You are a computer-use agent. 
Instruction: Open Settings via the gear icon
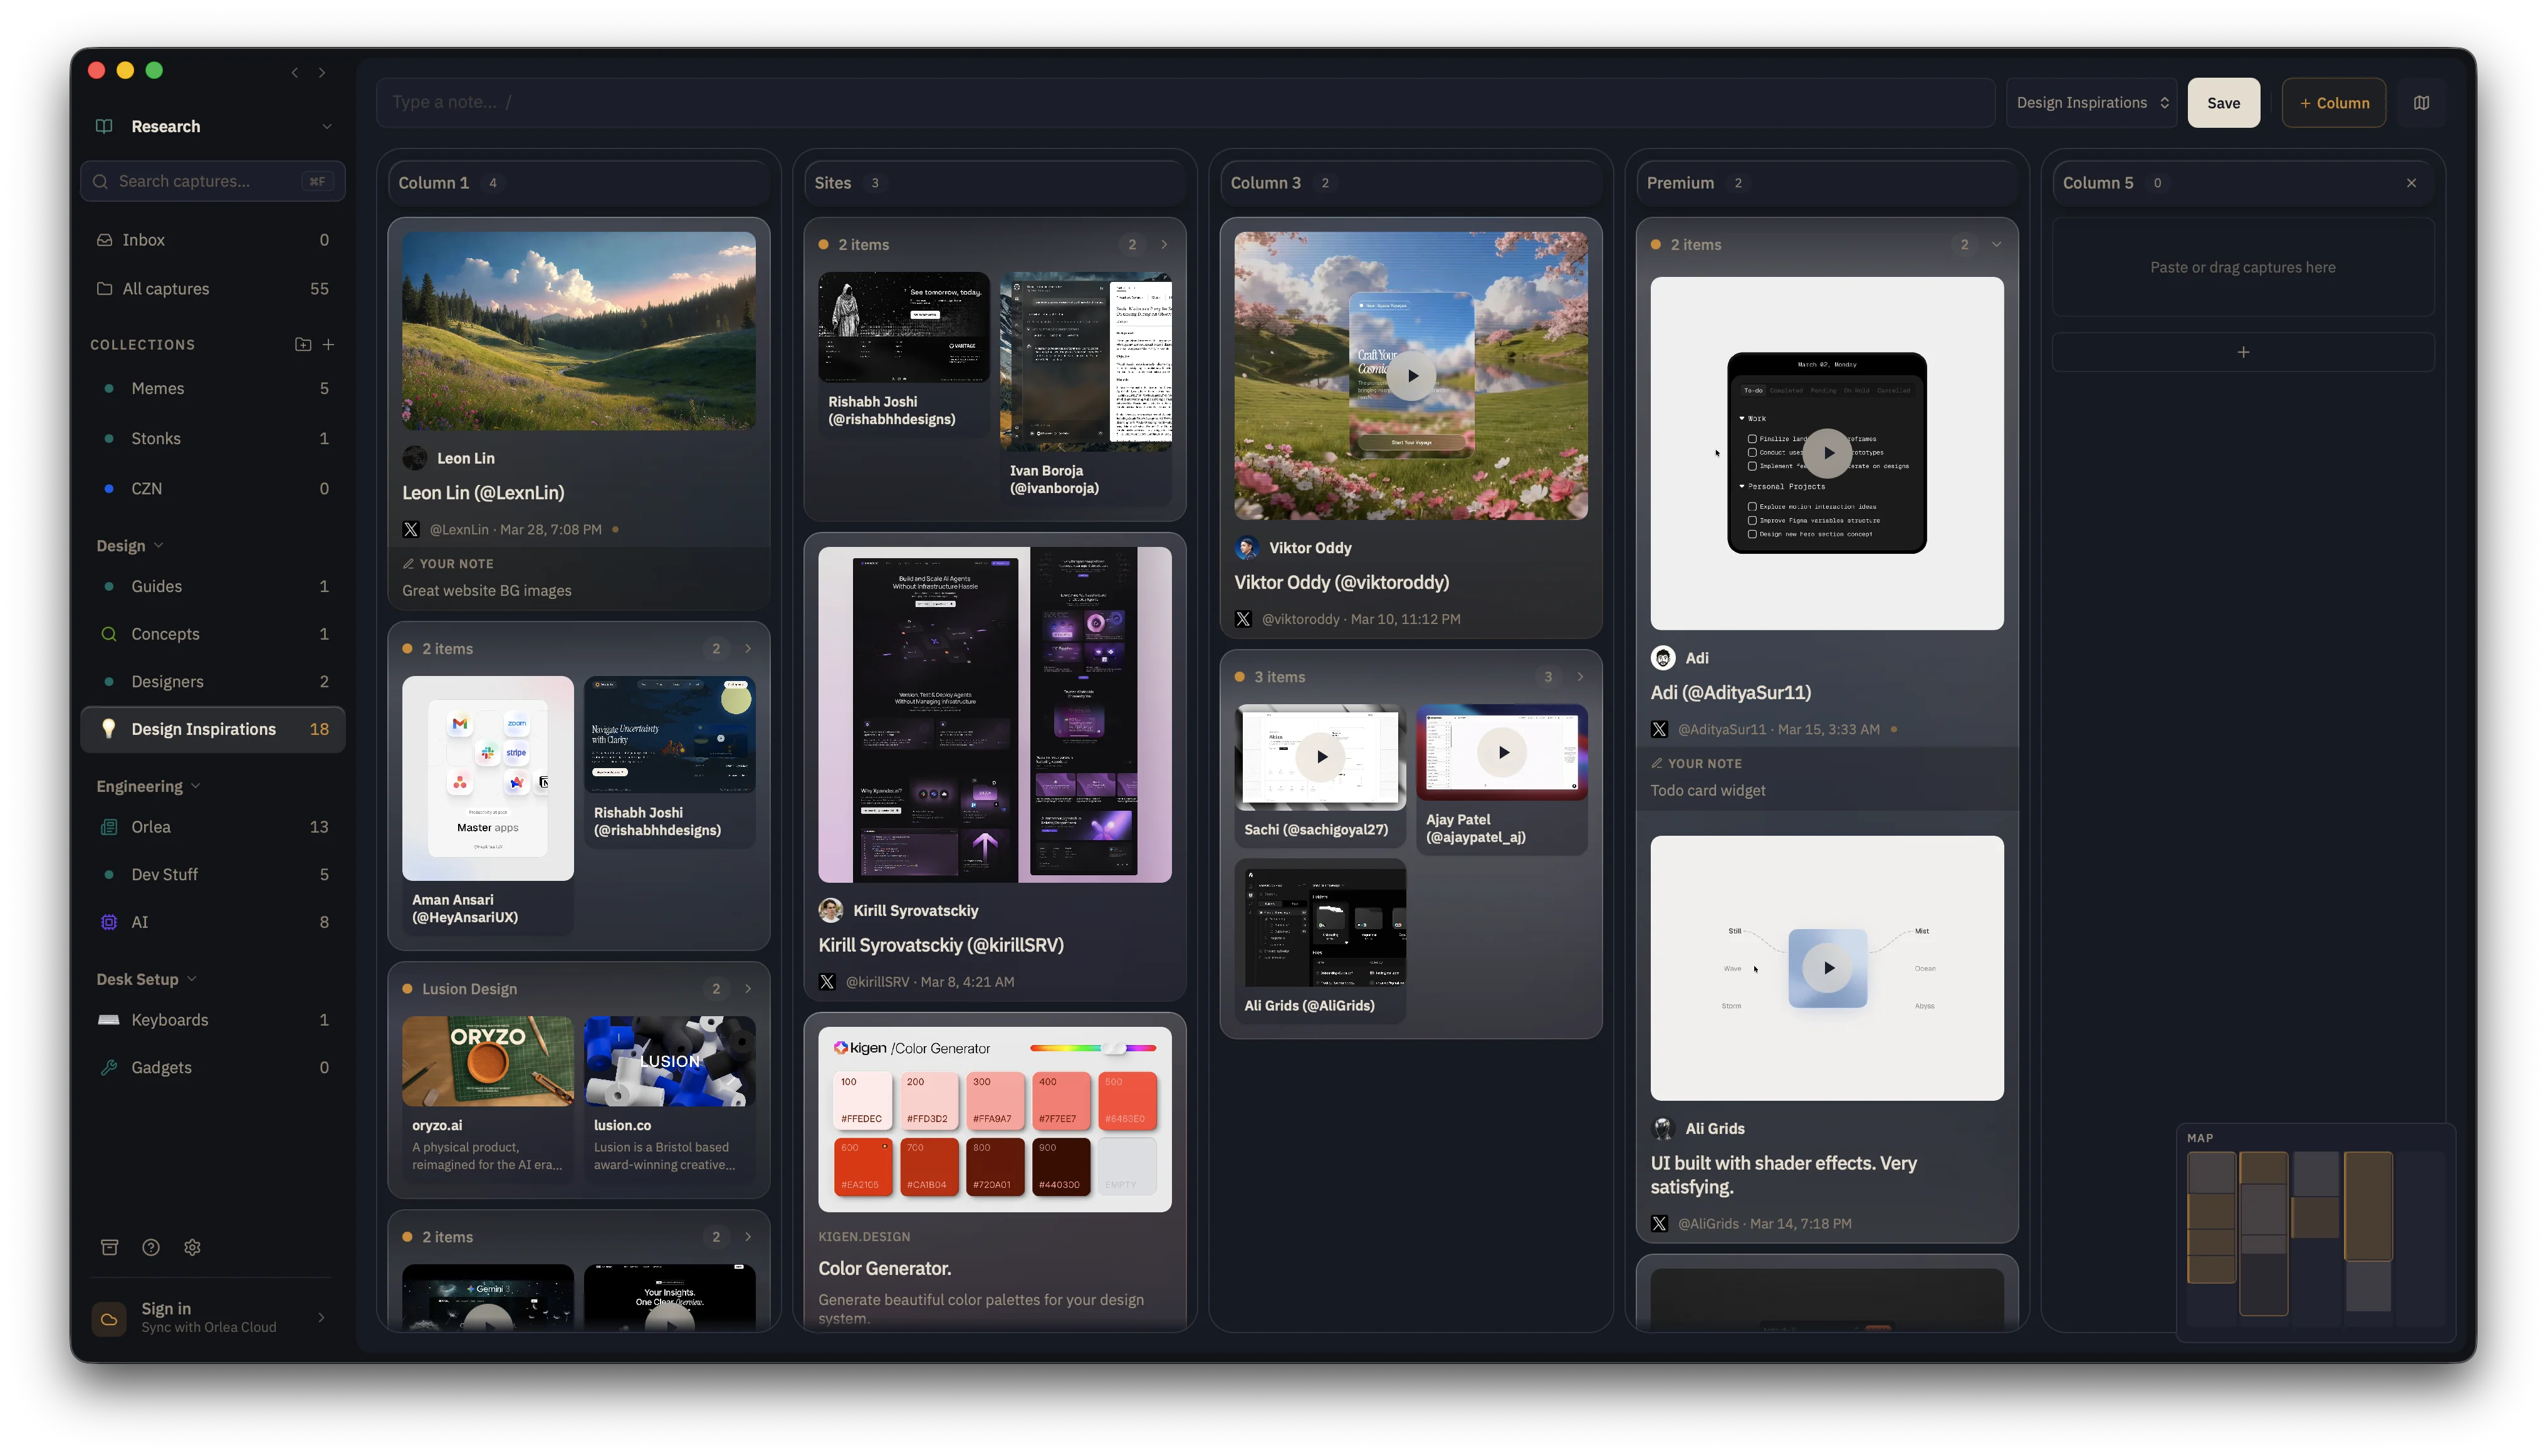(x=192, y=1247)
